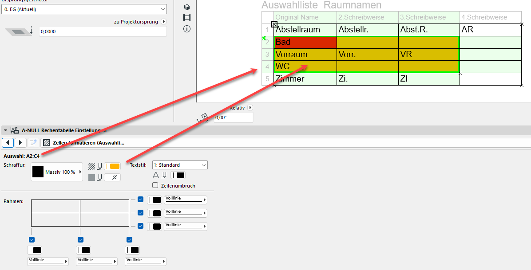531x270 pixels.
Task: Open the info circle icon
Action: click(186, 29)
